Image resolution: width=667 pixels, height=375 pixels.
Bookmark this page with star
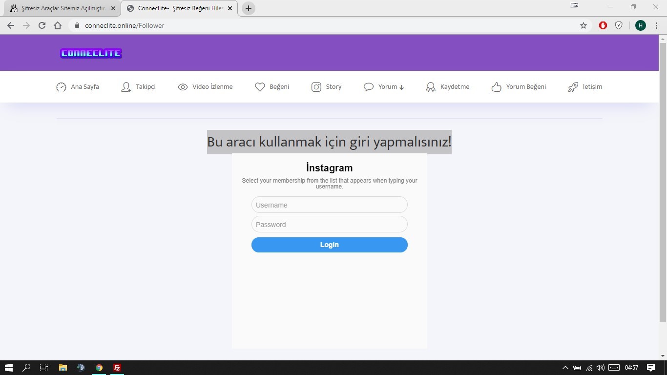(584, 25)
